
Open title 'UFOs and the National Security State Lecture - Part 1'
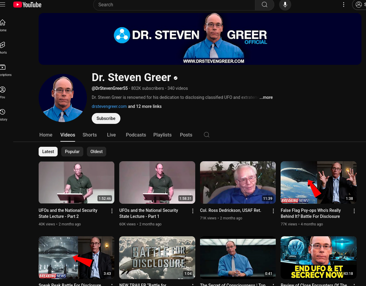tap(149, 213)
